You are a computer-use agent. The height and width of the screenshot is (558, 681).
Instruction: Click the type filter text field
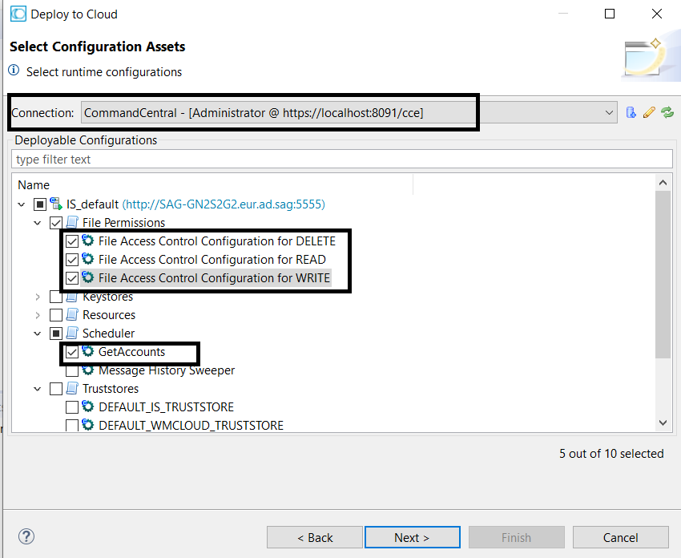click(x=342, y=160)
